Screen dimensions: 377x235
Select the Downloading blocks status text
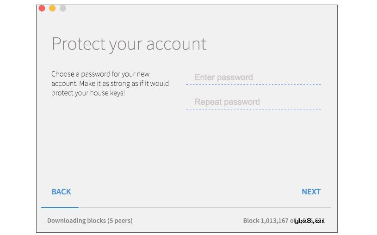tap(76, 221)
